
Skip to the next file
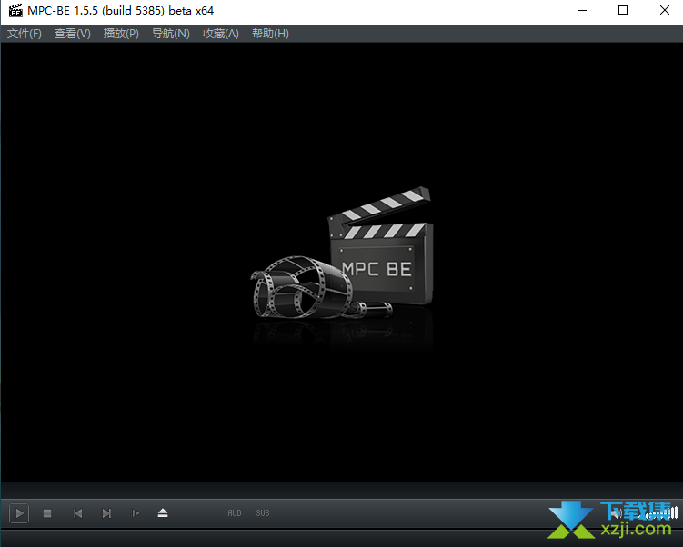point(106,513)
